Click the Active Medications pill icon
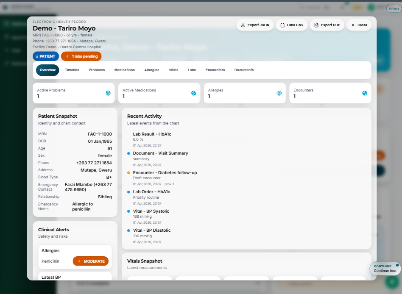Viewport: 402px width, 294px height. (x=194, y=93)
